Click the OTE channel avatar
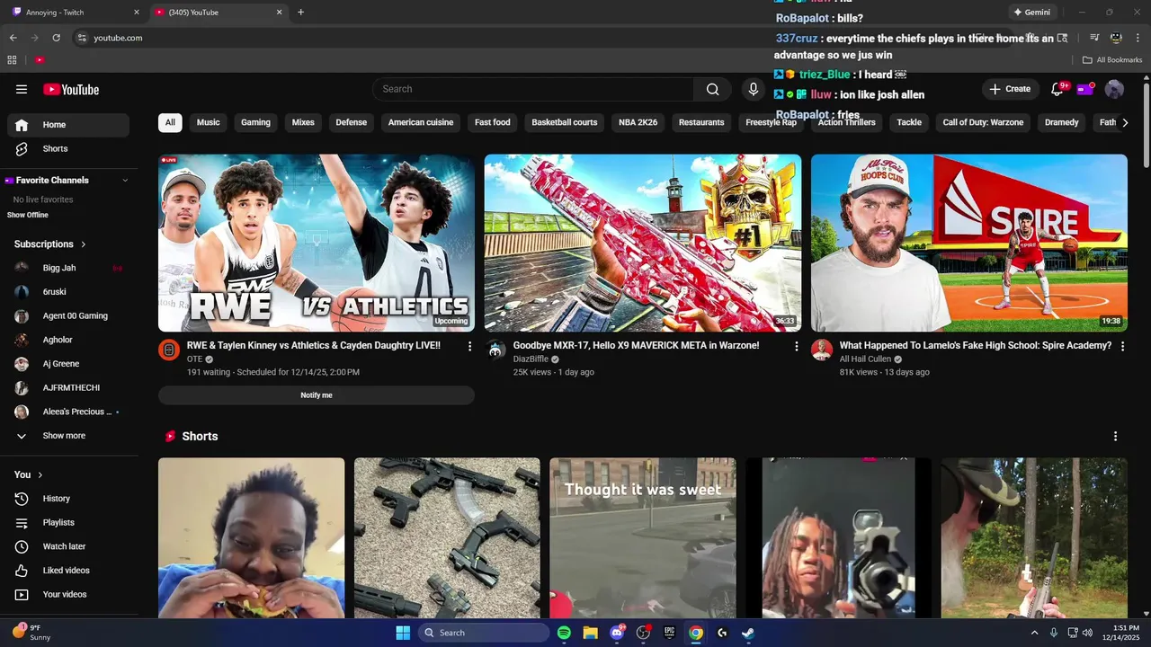1151x647 pixels. [169, 350]
